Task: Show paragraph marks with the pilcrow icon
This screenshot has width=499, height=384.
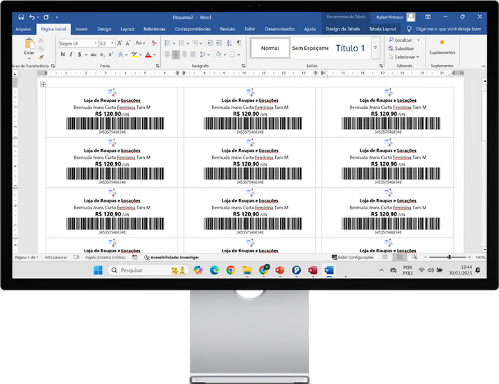Action: pyautogui.click(x=239, y=43)
